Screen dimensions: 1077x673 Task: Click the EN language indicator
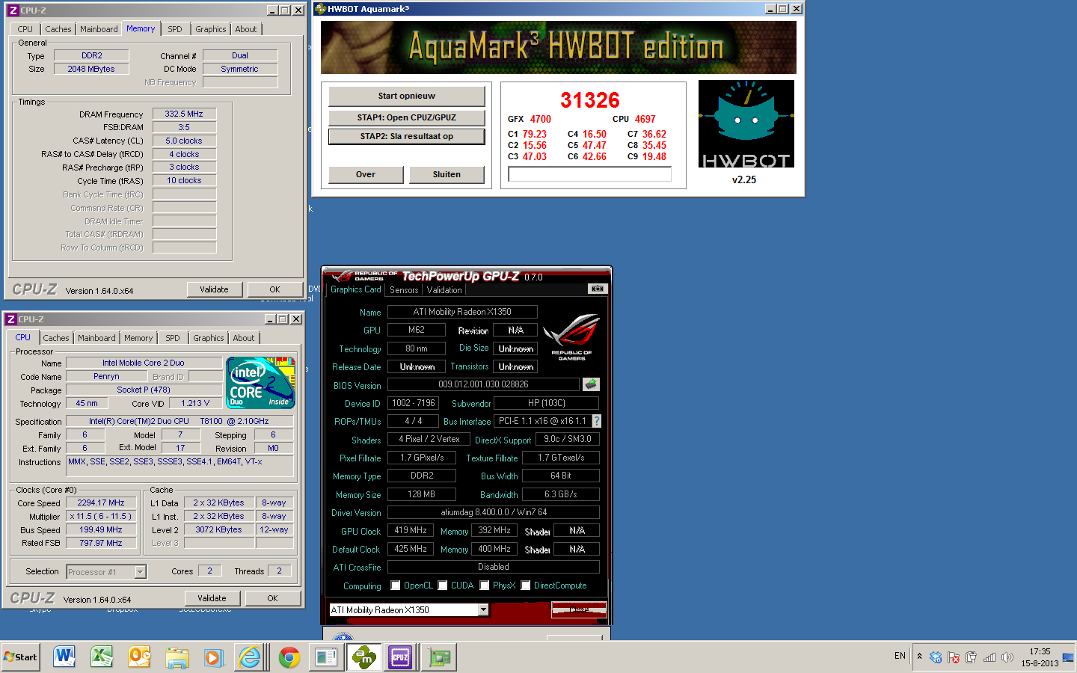tap(900, 656)
